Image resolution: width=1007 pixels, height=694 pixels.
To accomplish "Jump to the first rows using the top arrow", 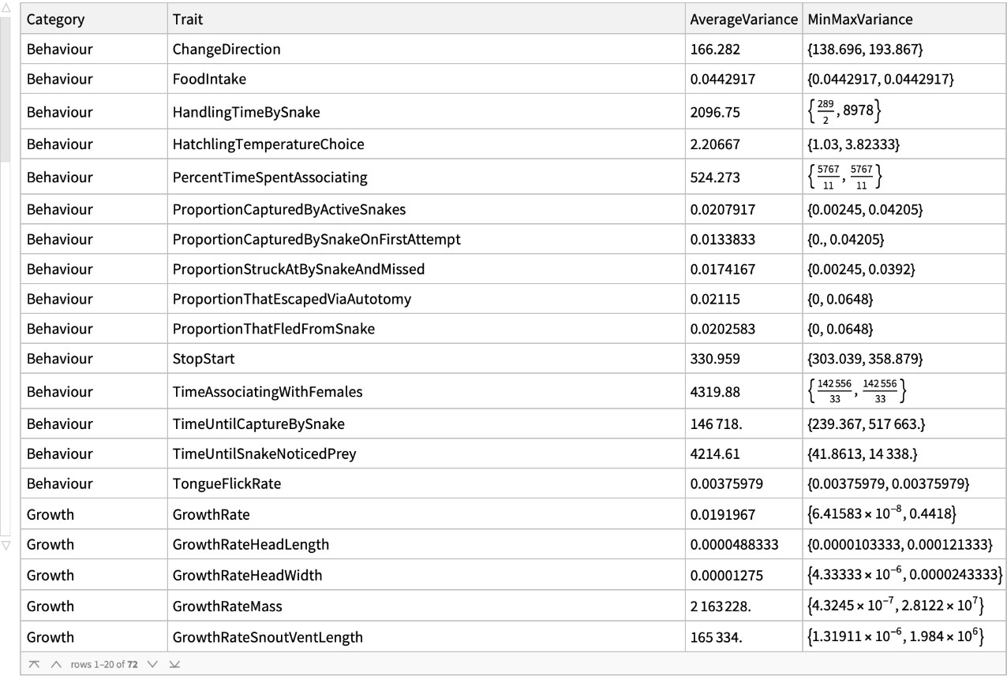I will [x=36, y=664].
